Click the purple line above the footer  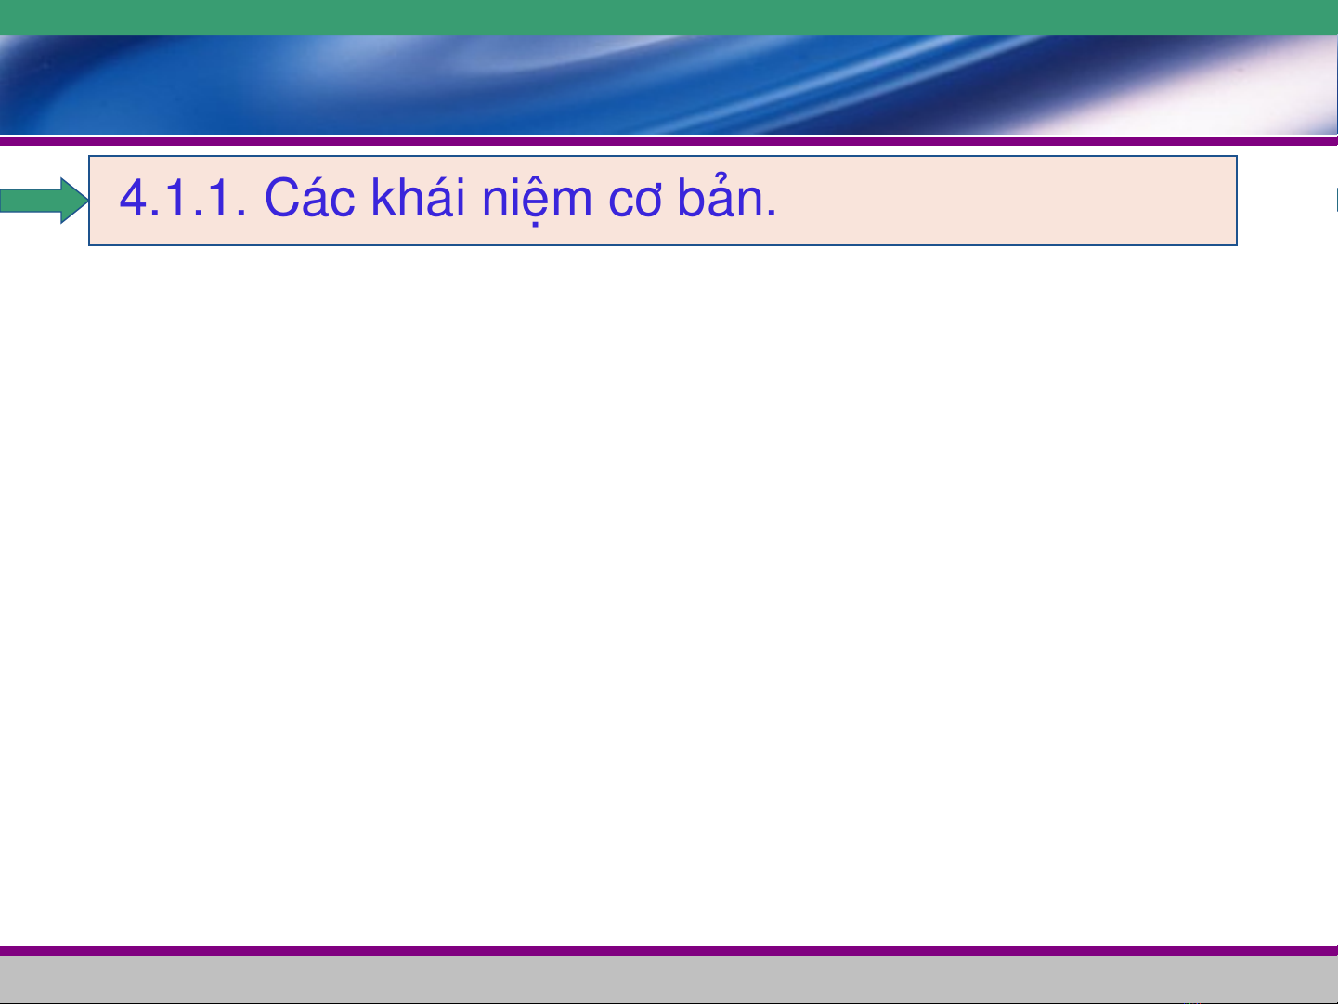(x=669, y=951)
